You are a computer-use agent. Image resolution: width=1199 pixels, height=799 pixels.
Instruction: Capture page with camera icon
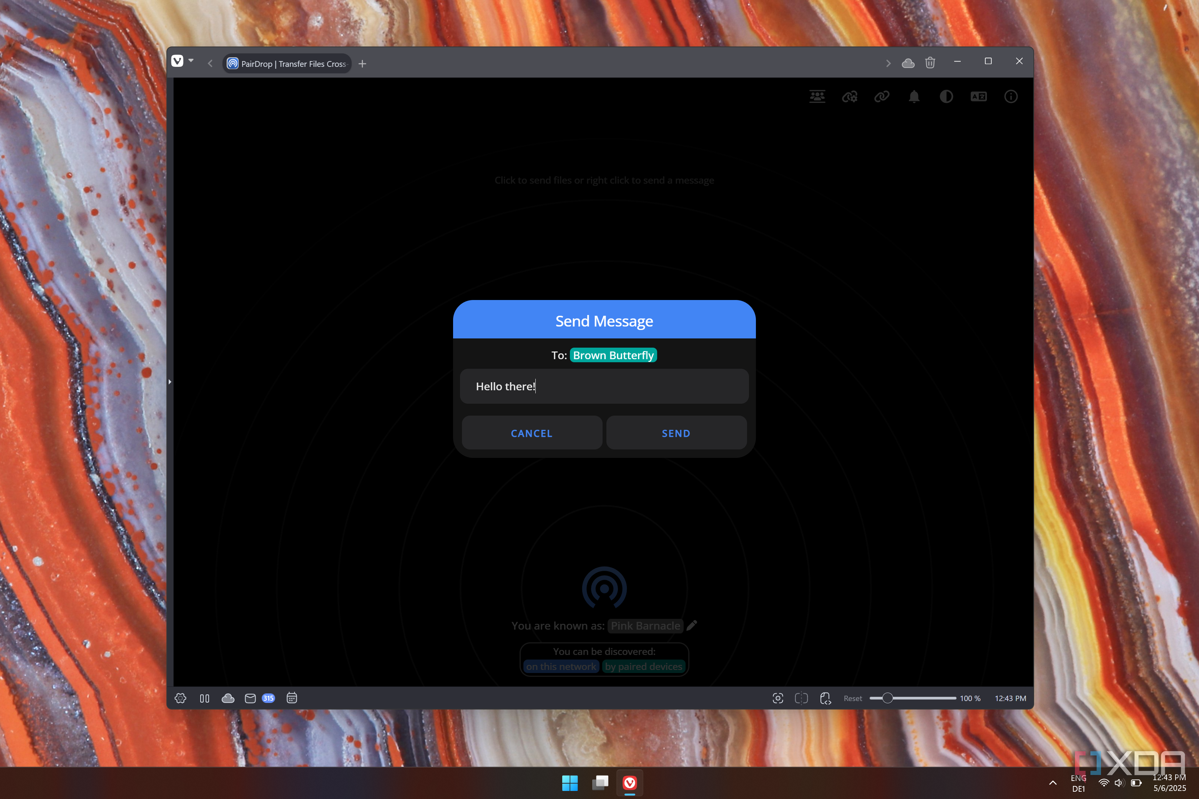click(x=778, y=698)
